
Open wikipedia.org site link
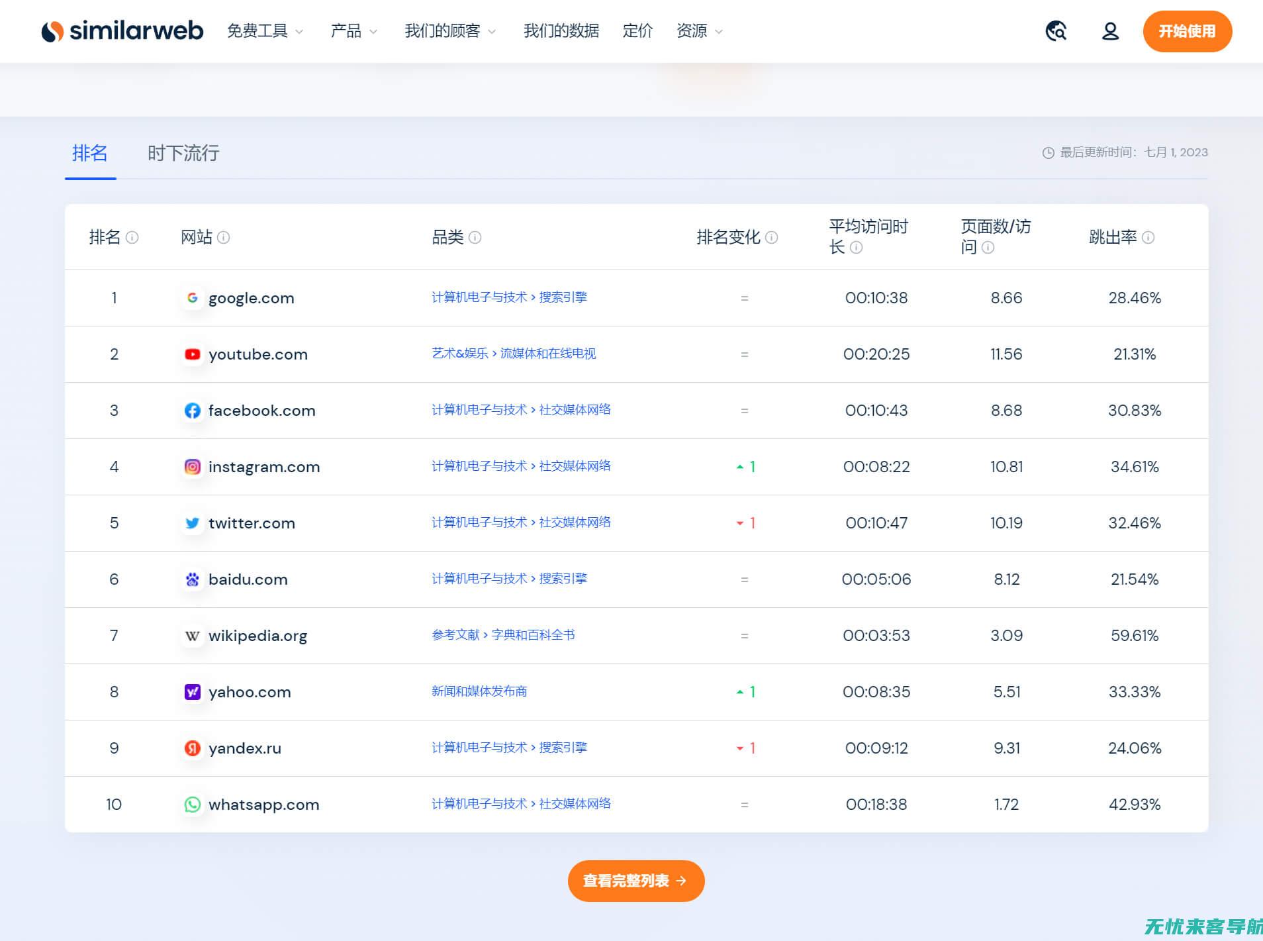[257, 636]
